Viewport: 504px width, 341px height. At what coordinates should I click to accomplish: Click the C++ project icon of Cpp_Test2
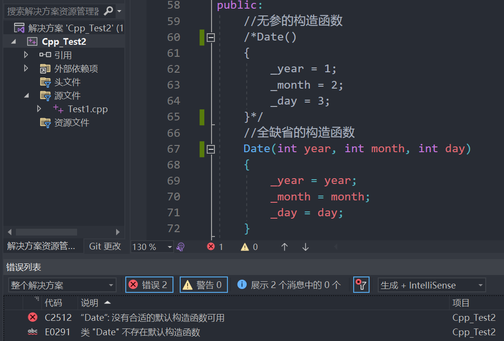point(32,41)
